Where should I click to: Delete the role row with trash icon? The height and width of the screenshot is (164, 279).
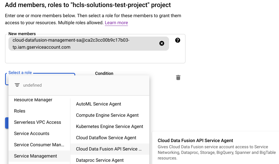178,77
